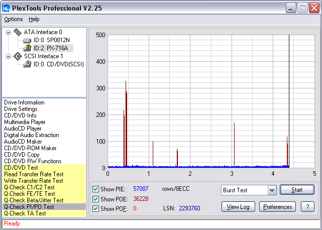
Task: Open AudioCD Player in function list
Action: [23, 129]
